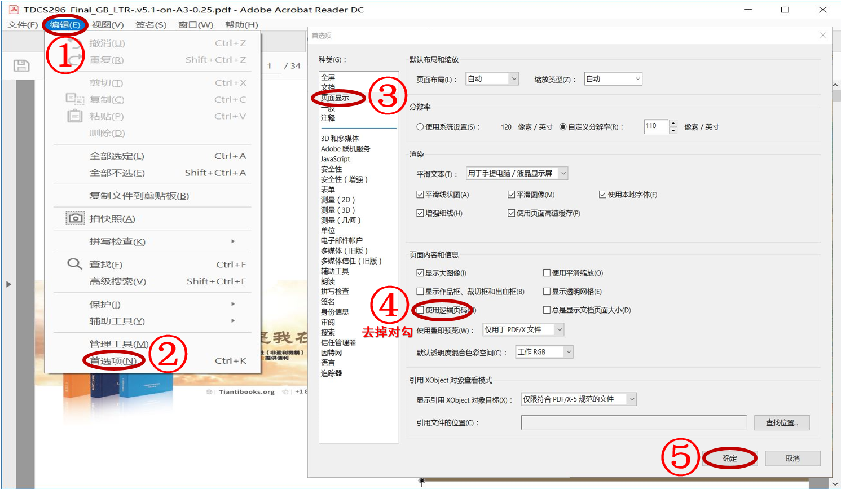The image size is (841, 489).
Task: Click the X to close the 首选项 dialog
Action: click(823, 35)
